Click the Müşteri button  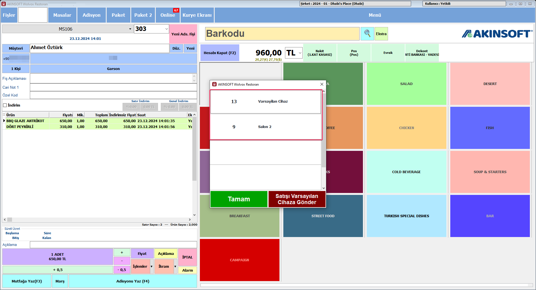16,48
